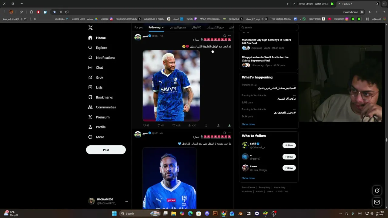Click the bookmark star in address bar

click(x=55, y=12)
